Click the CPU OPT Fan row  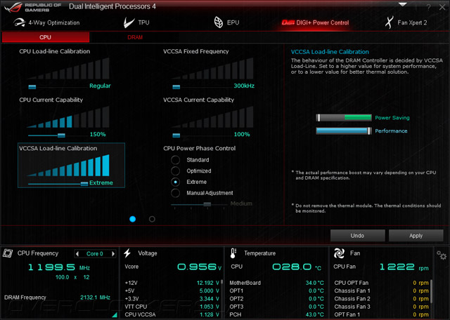(381, 283)
